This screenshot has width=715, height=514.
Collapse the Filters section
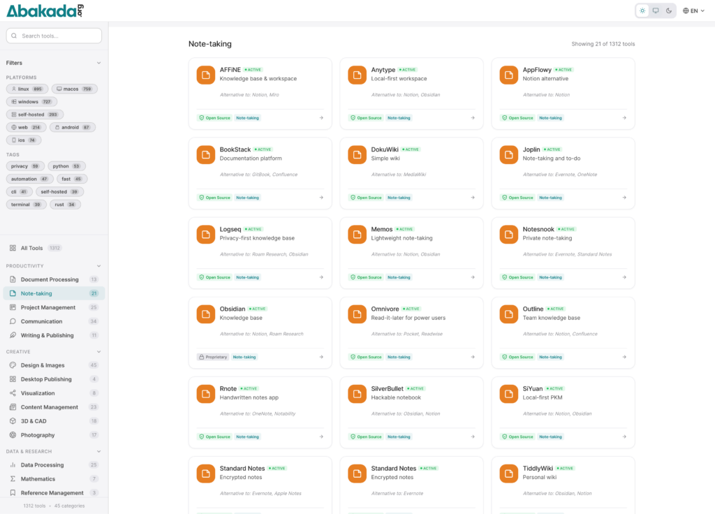[x=98, y=63]
